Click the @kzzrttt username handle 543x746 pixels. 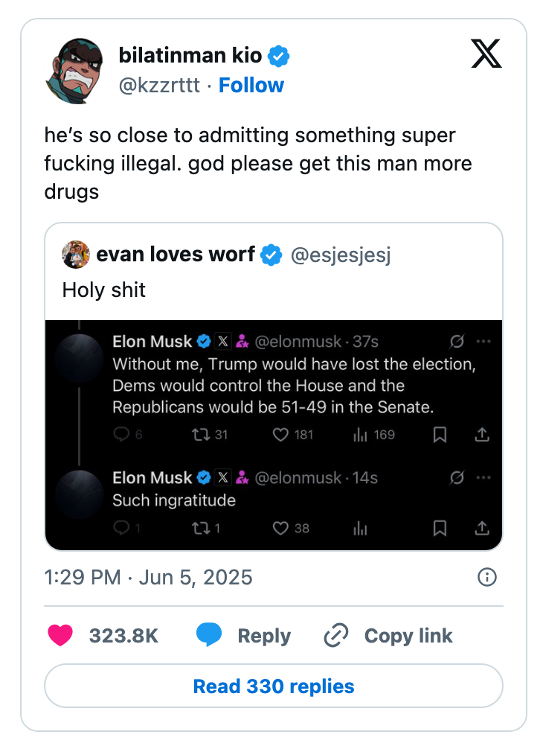(x=162, y=85)
